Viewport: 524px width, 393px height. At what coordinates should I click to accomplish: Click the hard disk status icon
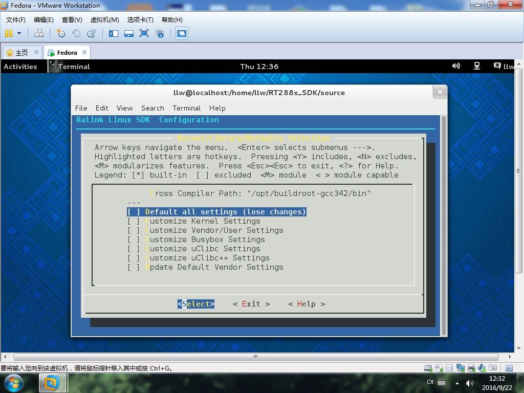(428, 368)
